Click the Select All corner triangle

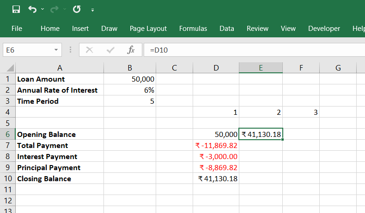click(8, 68)
